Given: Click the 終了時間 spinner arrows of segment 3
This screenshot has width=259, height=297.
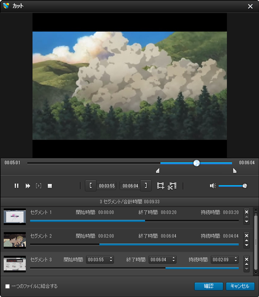Looking at the screenshot, I should click(174, 259).
